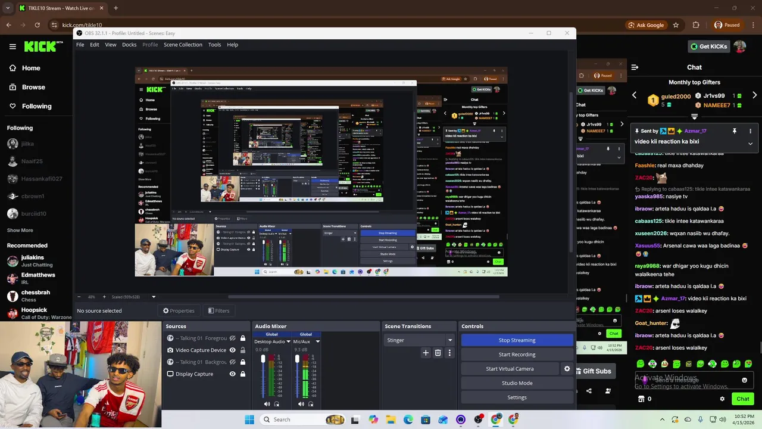Toggle Desktop Audio monitoring headphone icon

pos(276,404)
